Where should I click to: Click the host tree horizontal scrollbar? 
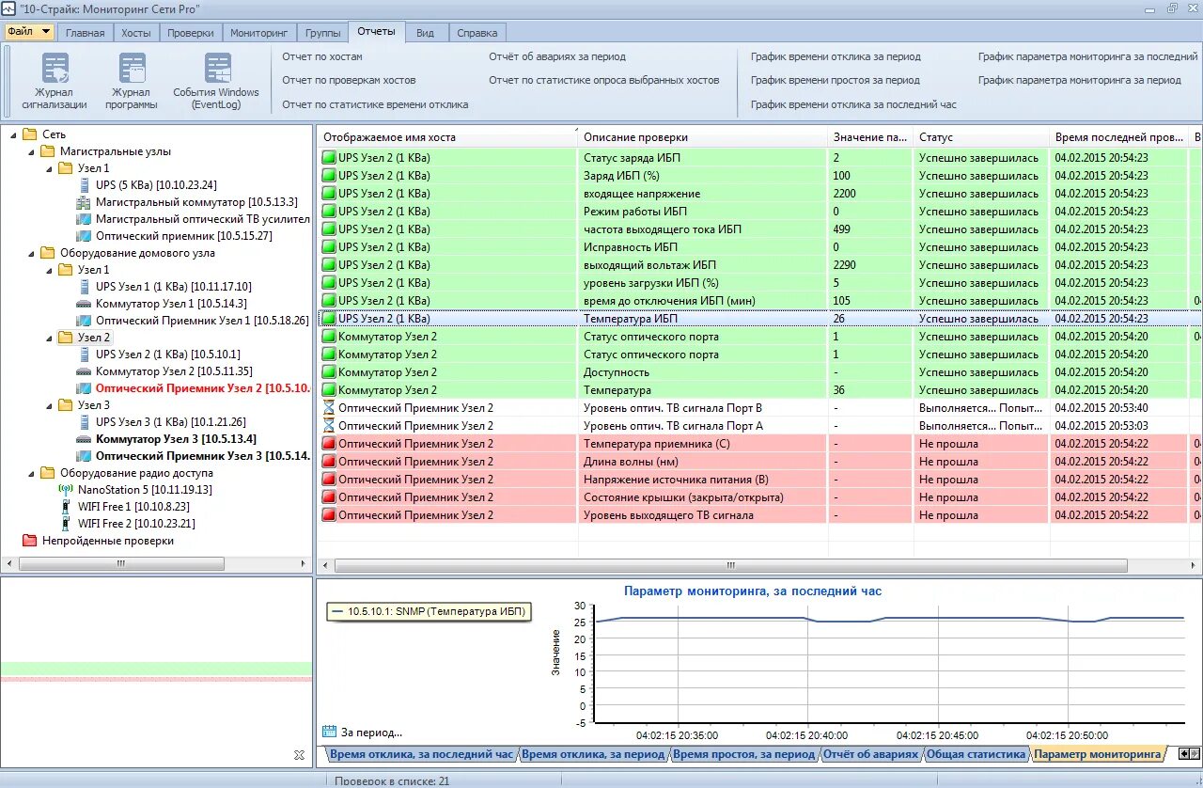coord(120,563)
